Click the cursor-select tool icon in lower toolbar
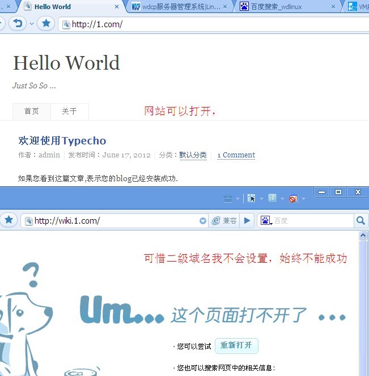 (x=251, y=198)
